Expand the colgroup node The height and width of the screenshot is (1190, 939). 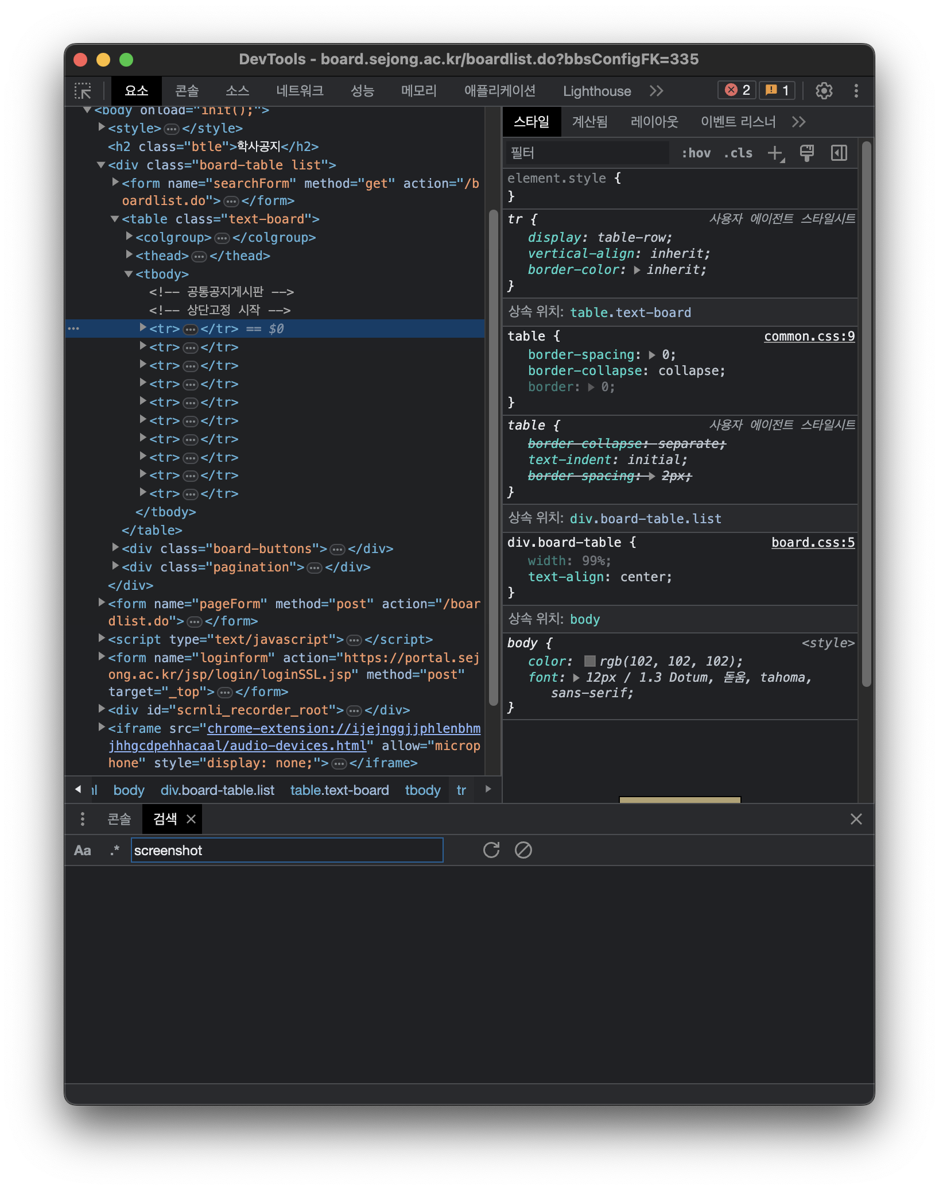tap(129, 236)
